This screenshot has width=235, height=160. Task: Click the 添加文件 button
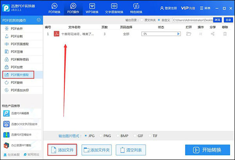click(62, 150)
